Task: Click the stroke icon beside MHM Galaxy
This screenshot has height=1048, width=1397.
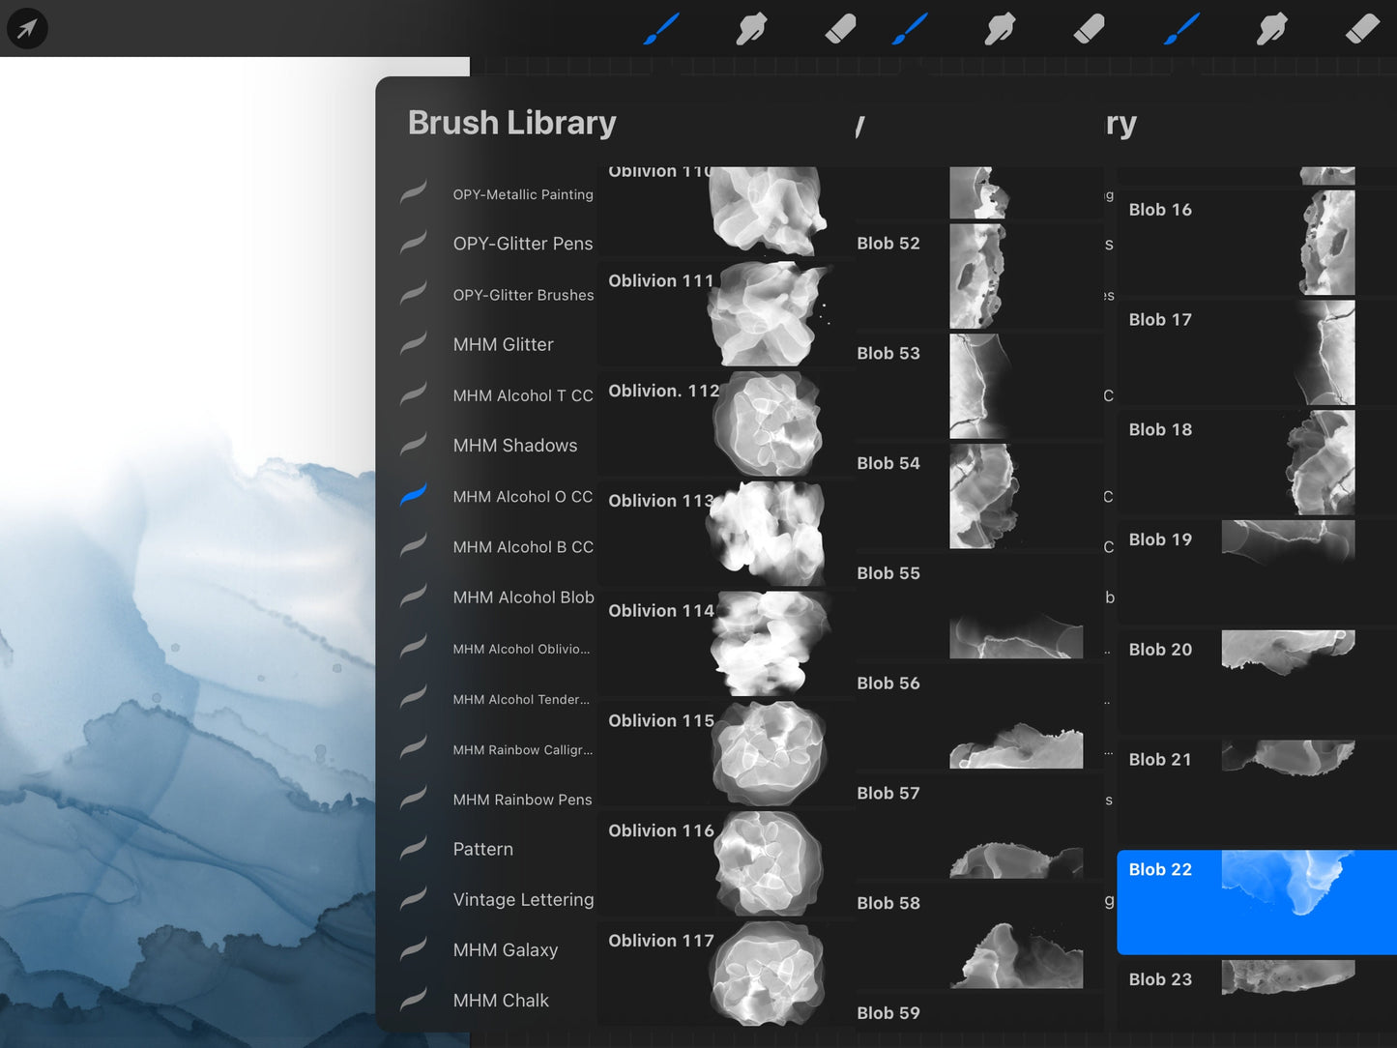Action: point(414,949)
